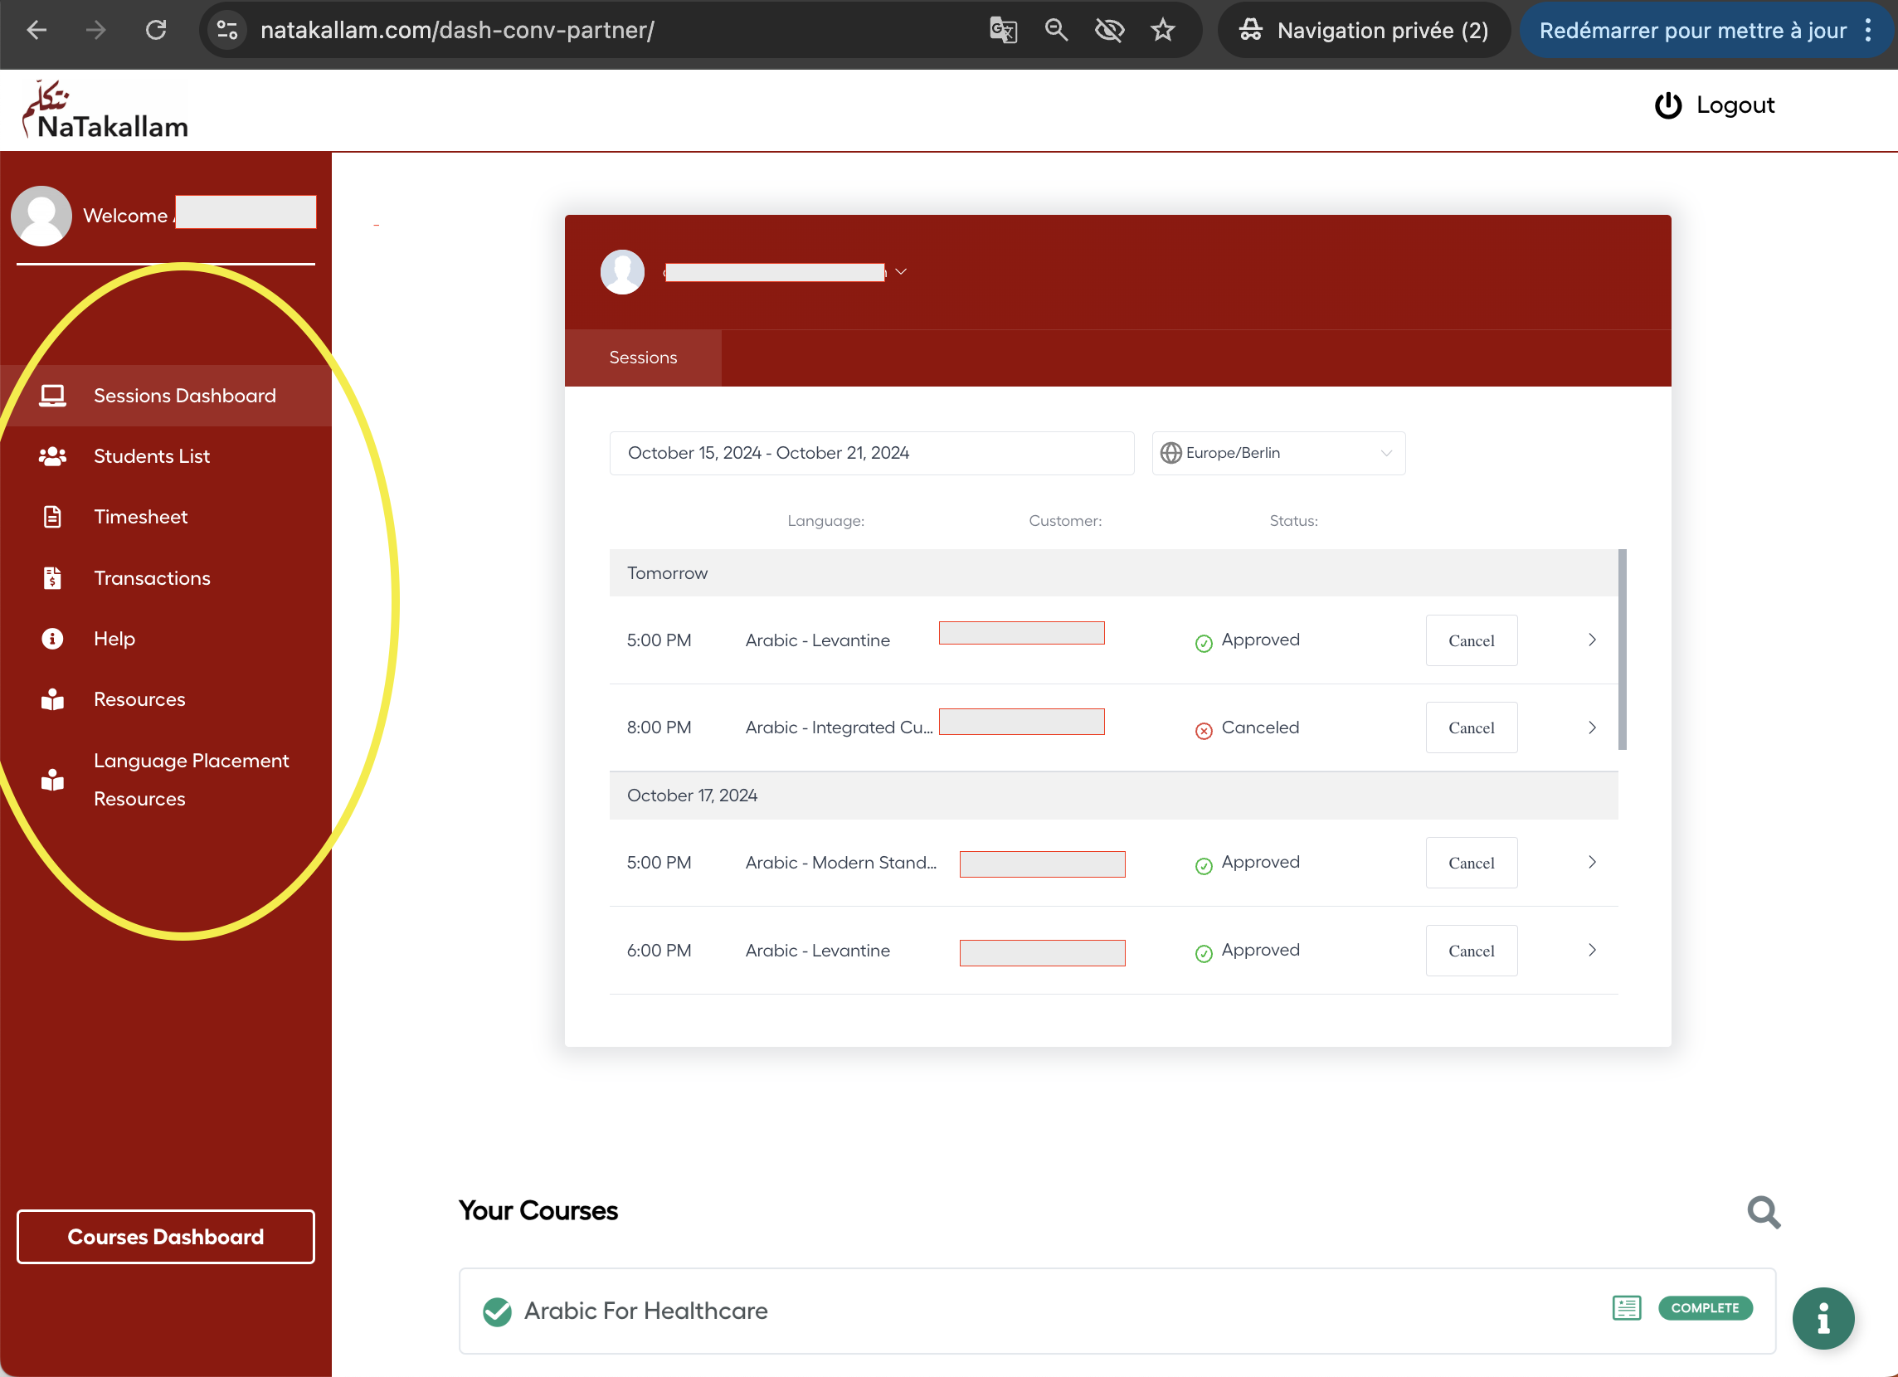Select the Sessions tab
1898x1377 pixels.
(643, 358)
